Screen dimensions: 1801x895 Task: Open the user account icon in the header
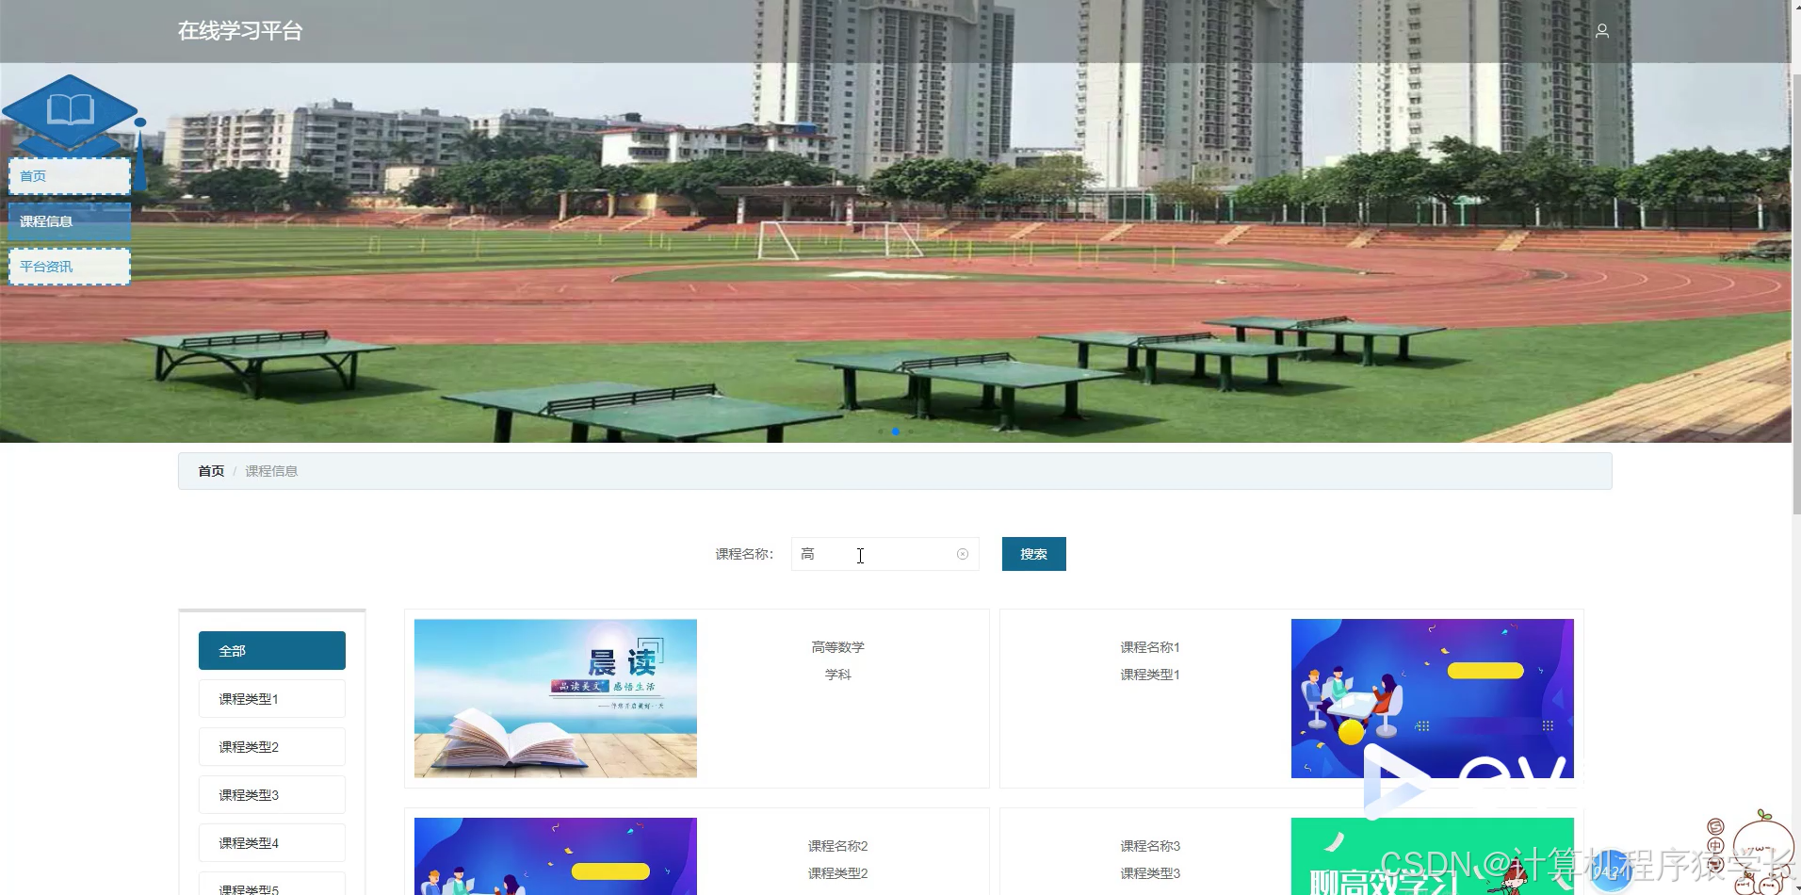click(x=1602, y=30)
